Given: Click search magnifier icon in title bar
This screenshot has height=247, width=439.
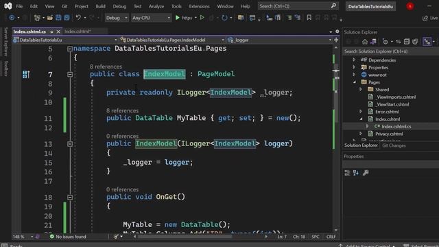Looking at the screenshot, I should click(333, 5).
